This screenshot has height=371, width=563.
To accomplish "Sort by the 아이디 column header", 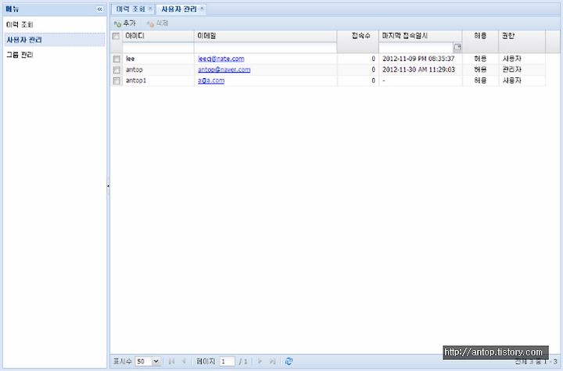I will coord(158,36).
